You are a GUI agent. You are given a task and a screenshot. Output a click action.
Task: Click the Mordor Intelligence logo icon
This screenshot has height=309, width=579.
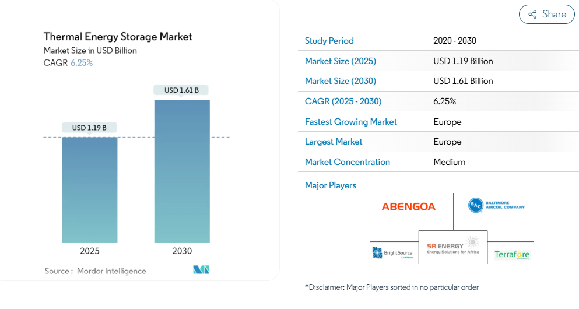[x=201, y=269]
